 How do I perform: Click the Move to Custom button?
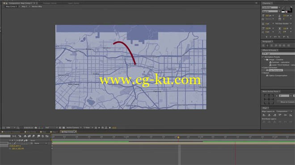tap(286, 102)
